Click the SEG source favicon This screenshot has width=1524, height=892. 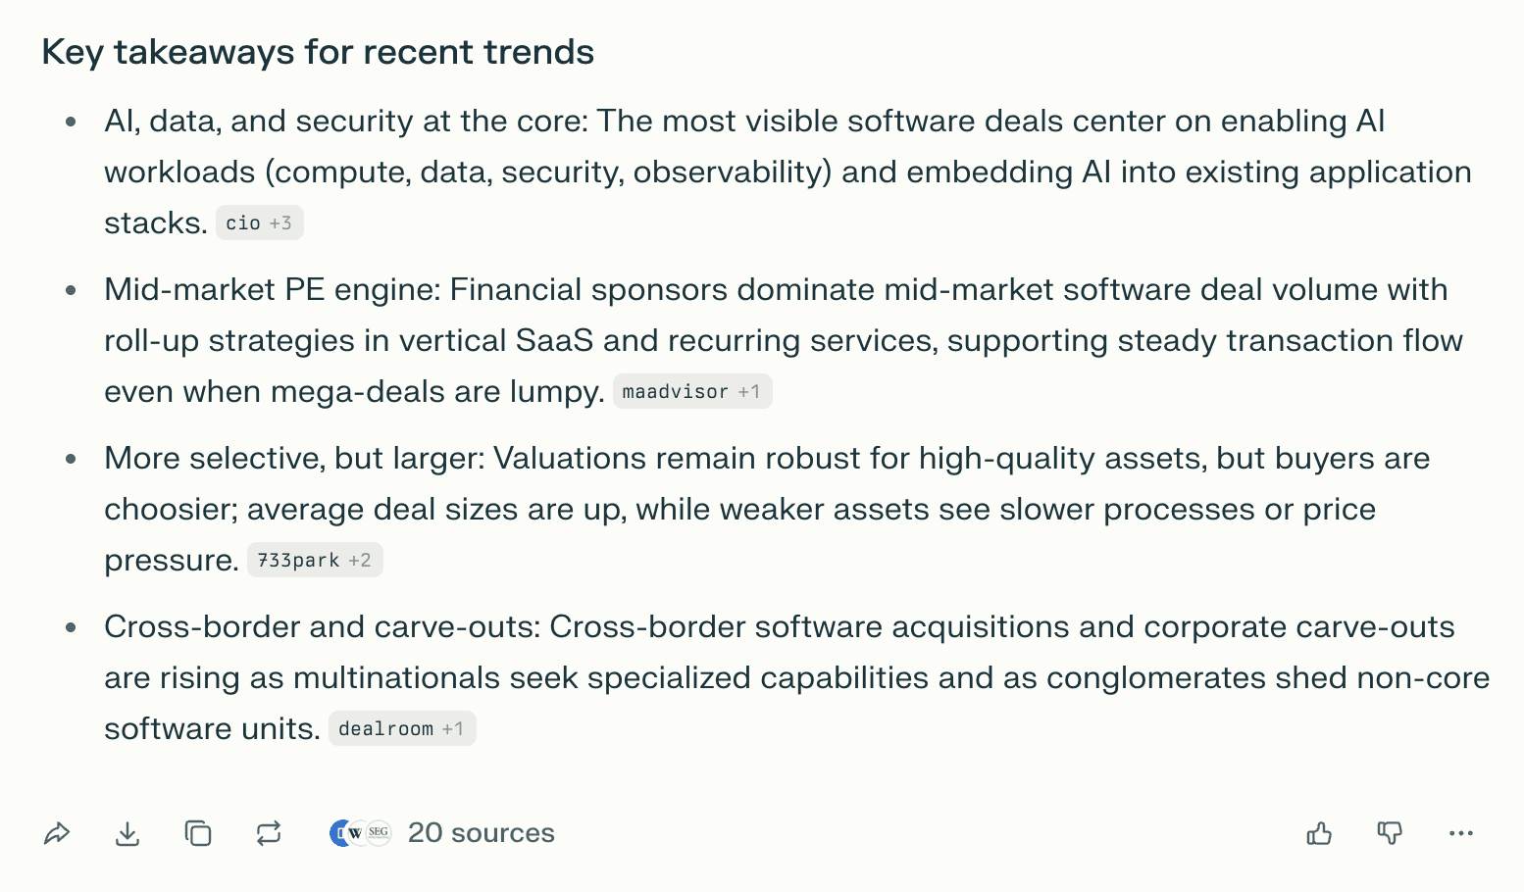point(379,832)
